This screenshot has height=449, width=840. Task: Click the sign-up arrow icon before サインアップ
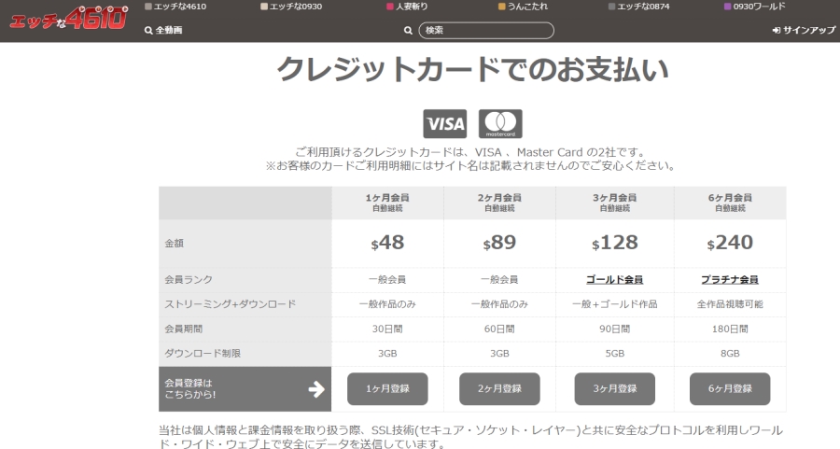pyautogui.click(x=777, y=31)
